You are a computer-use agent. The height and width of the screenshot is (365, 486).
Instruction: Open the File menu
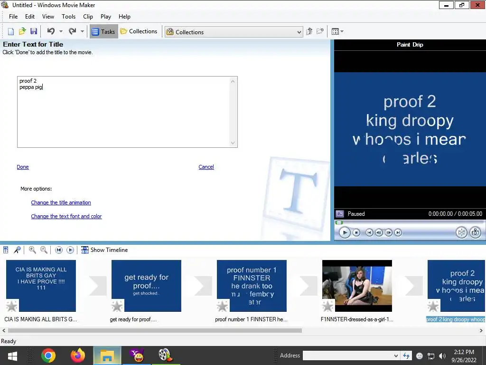13,17
